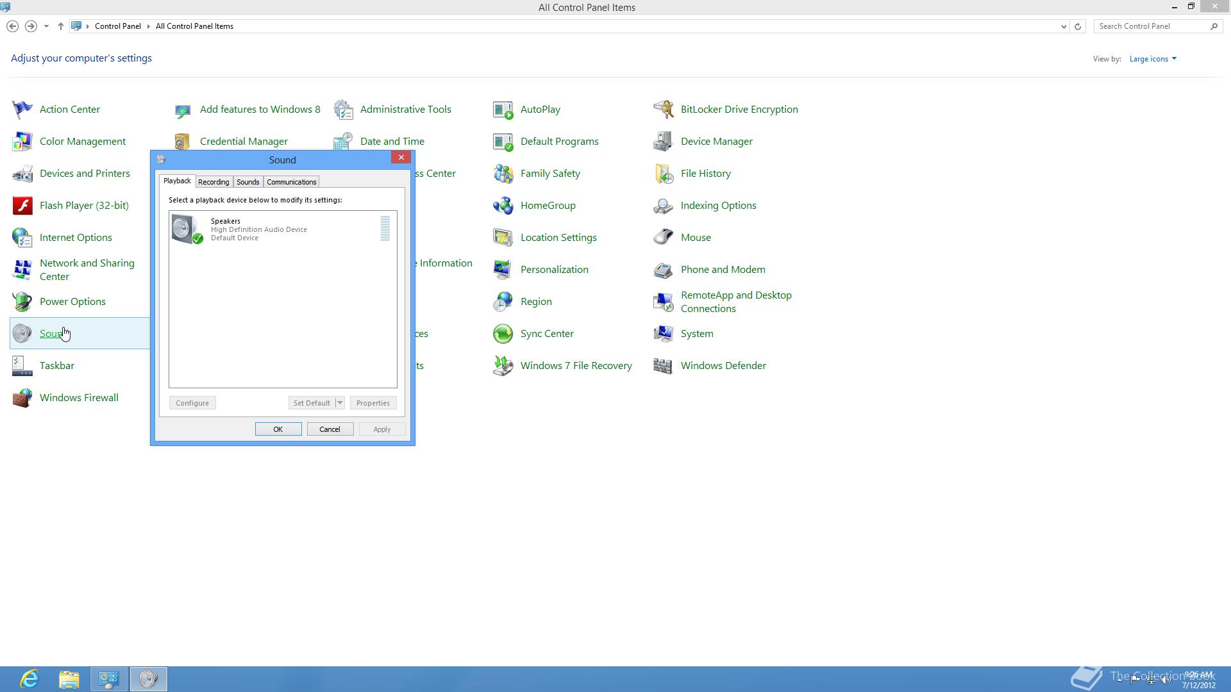Switch to the Playback tab
This screenshot has width=1231, height=692.
click(177, 181)
